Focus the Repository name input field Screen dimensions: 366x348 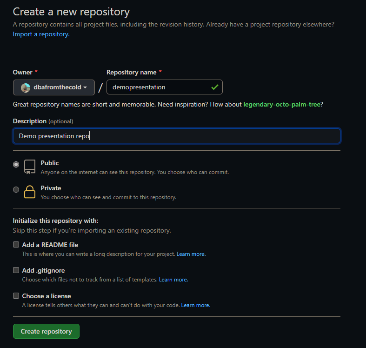[158, 87]
